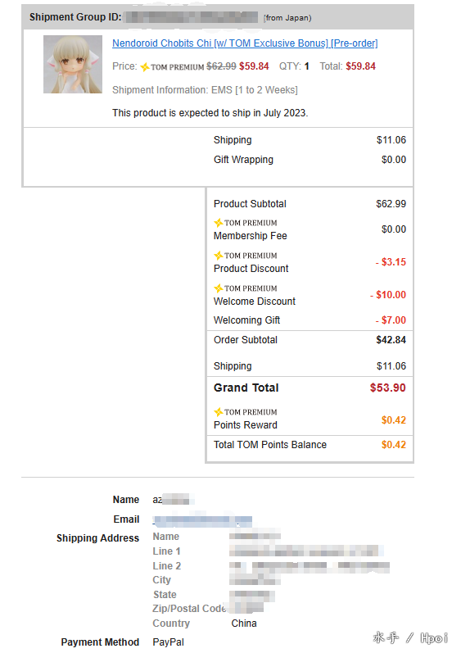461x653 pixels.
Task: Click the TOM Premium star above Membership Fee
Action: pos(218,223)
